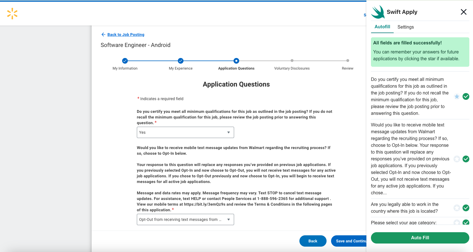Viewport: 473px width, 252px height.
Task: Click the green checkmark for minimum qualifications question
Action: coord(466,96)
